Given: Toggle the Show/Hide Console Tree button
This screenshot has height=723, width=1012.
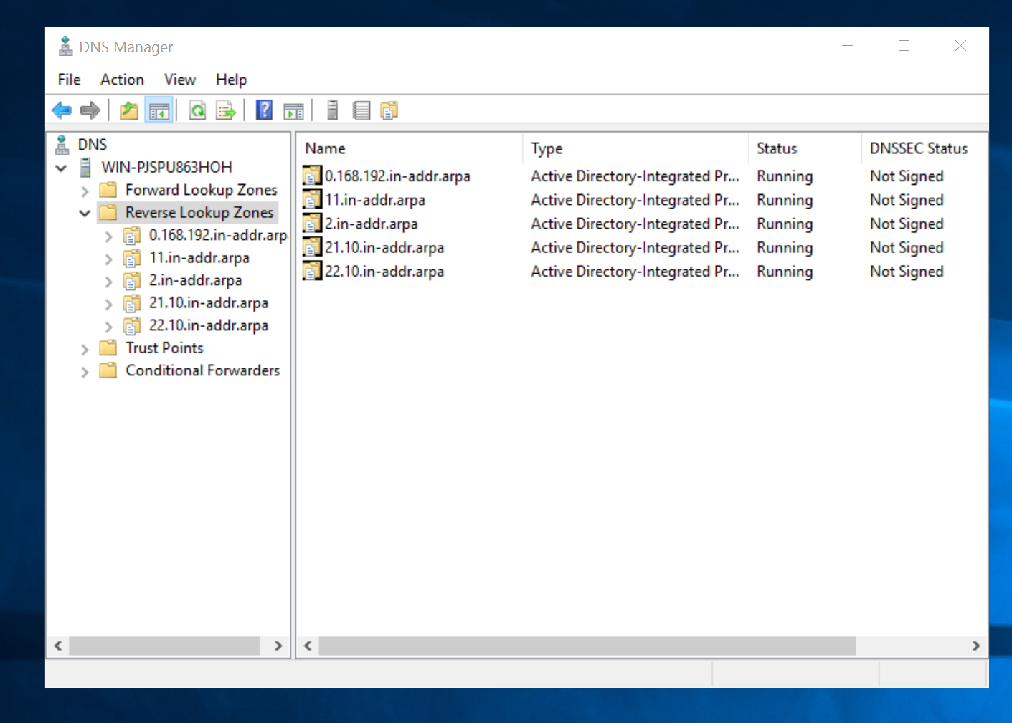Looking at the screenshot, I should 159,110.
